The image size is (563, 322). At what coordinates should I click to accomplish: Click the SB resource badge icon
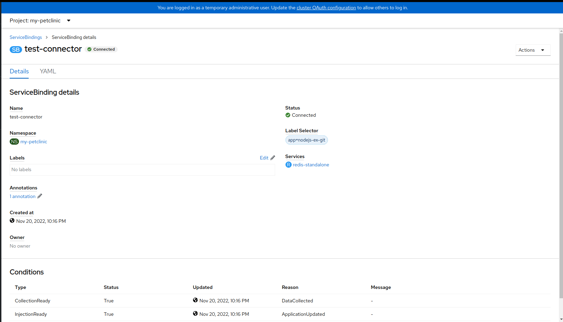click(16, 50)
